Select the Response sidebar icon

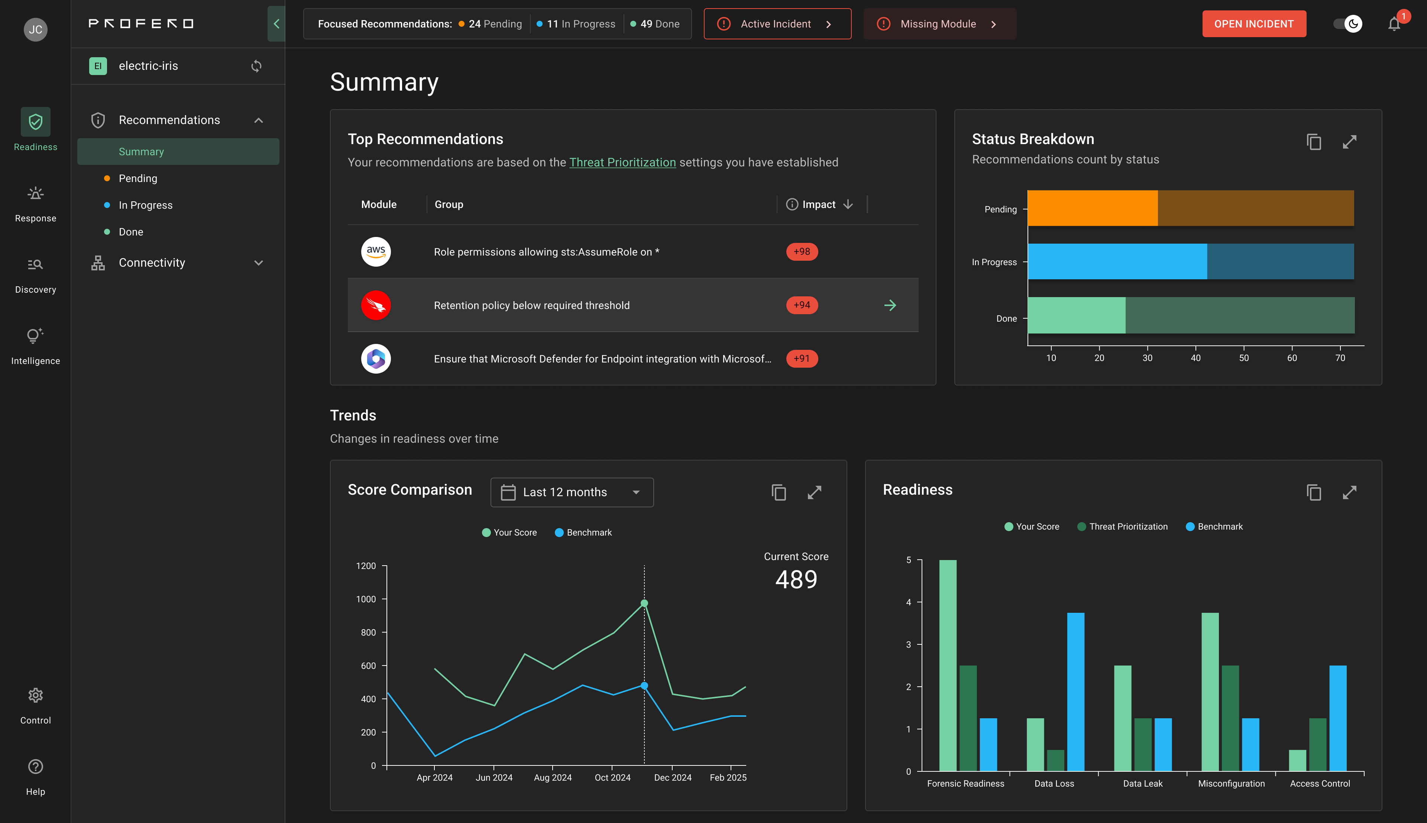pos(35,201)
